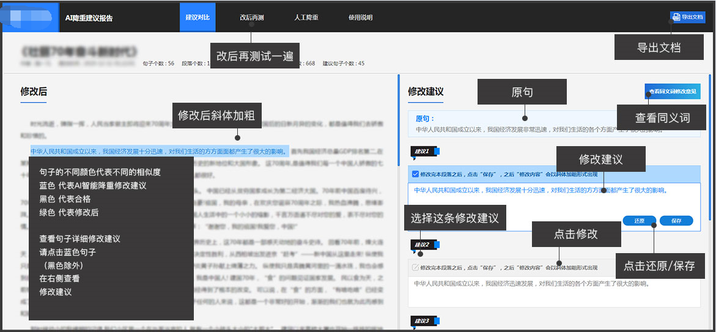Click 还原 to restore the suggestion
The height and width of the screenshot is (332, 716).
640,221
